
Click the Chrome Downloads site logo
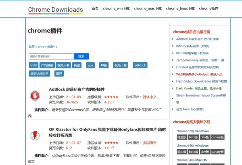click(x=56, y=10)
